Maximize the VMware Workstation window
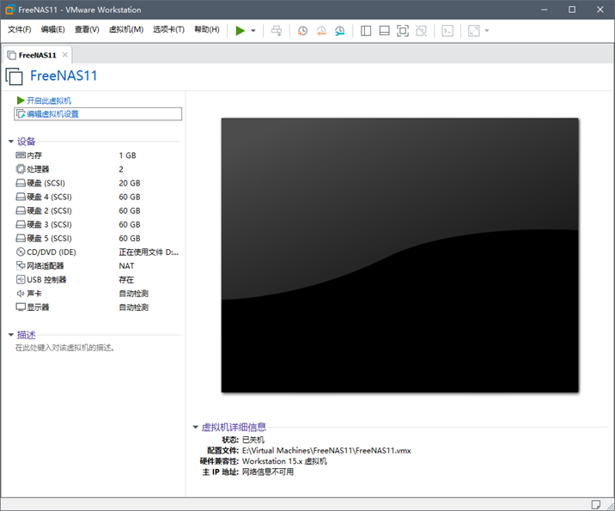The image size is (615, 511). click(572, 9)
